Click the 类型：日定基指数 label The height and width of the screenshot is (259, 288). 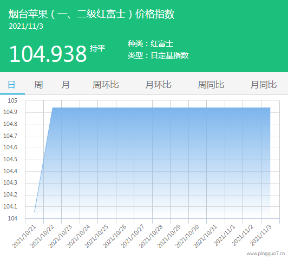click(158, 55)
